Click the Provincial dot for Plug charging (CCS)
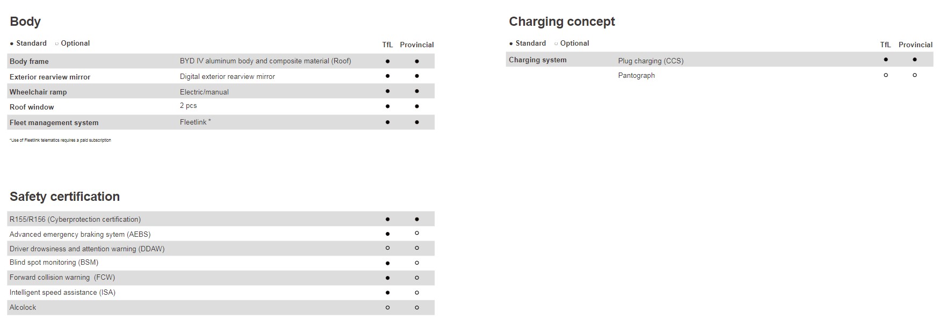Image resolution: width=946 pixels, height=334 pixels. [915, 60]
